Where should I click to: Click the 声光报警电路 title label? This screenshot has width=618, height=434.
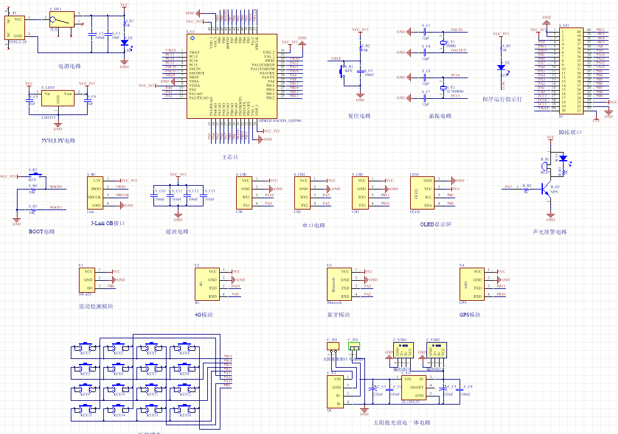point(550,232)
